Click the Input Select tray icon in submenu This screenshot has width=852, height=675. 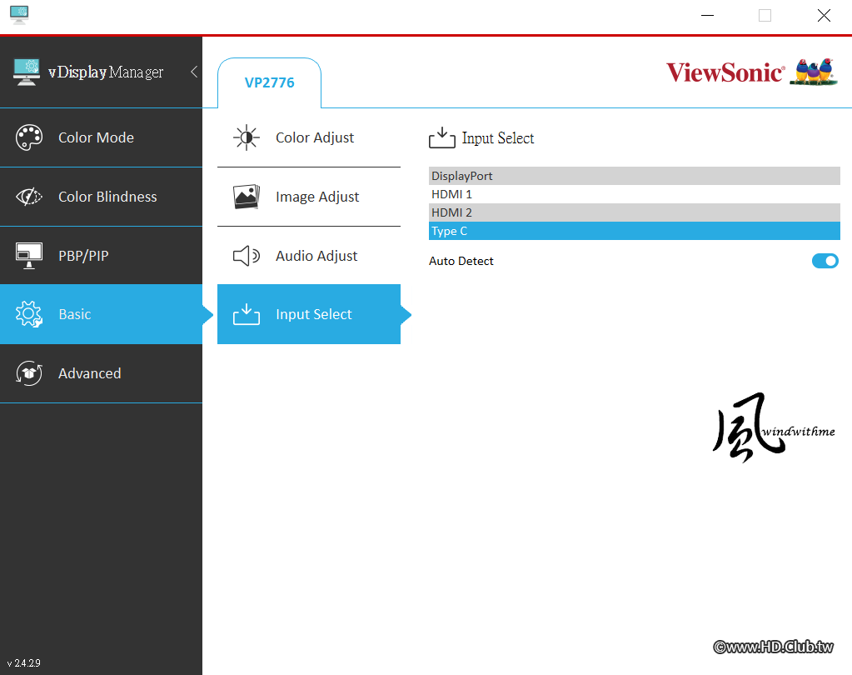coord(247,314)
